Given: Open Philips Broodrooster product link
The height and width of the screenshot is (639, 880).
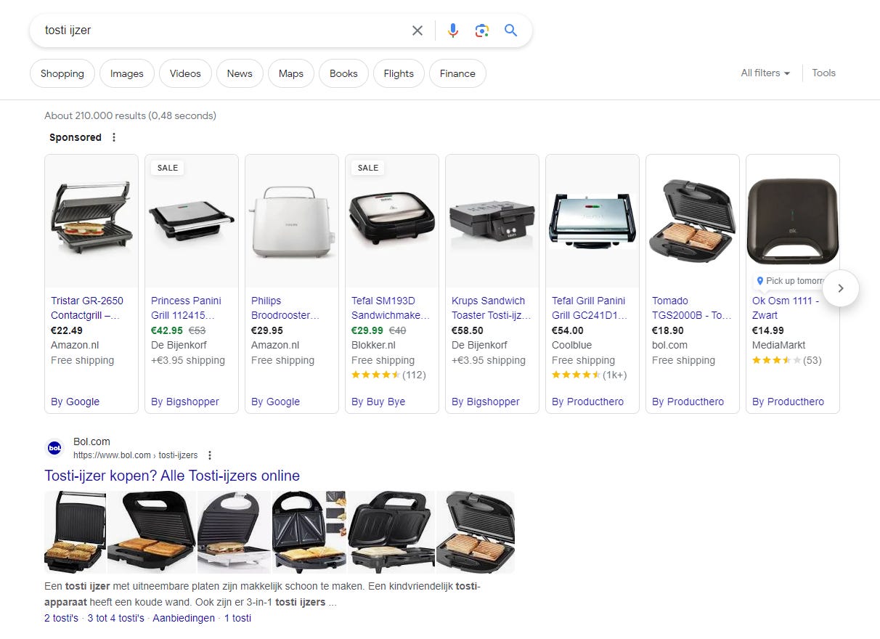Looking at the screenshot, I should 285,308.
